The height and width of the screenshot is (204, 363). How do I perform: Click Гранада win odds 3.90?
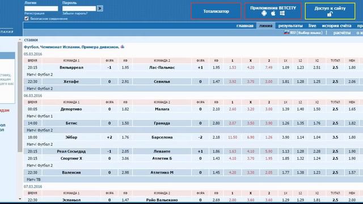(x=268, y=124)
